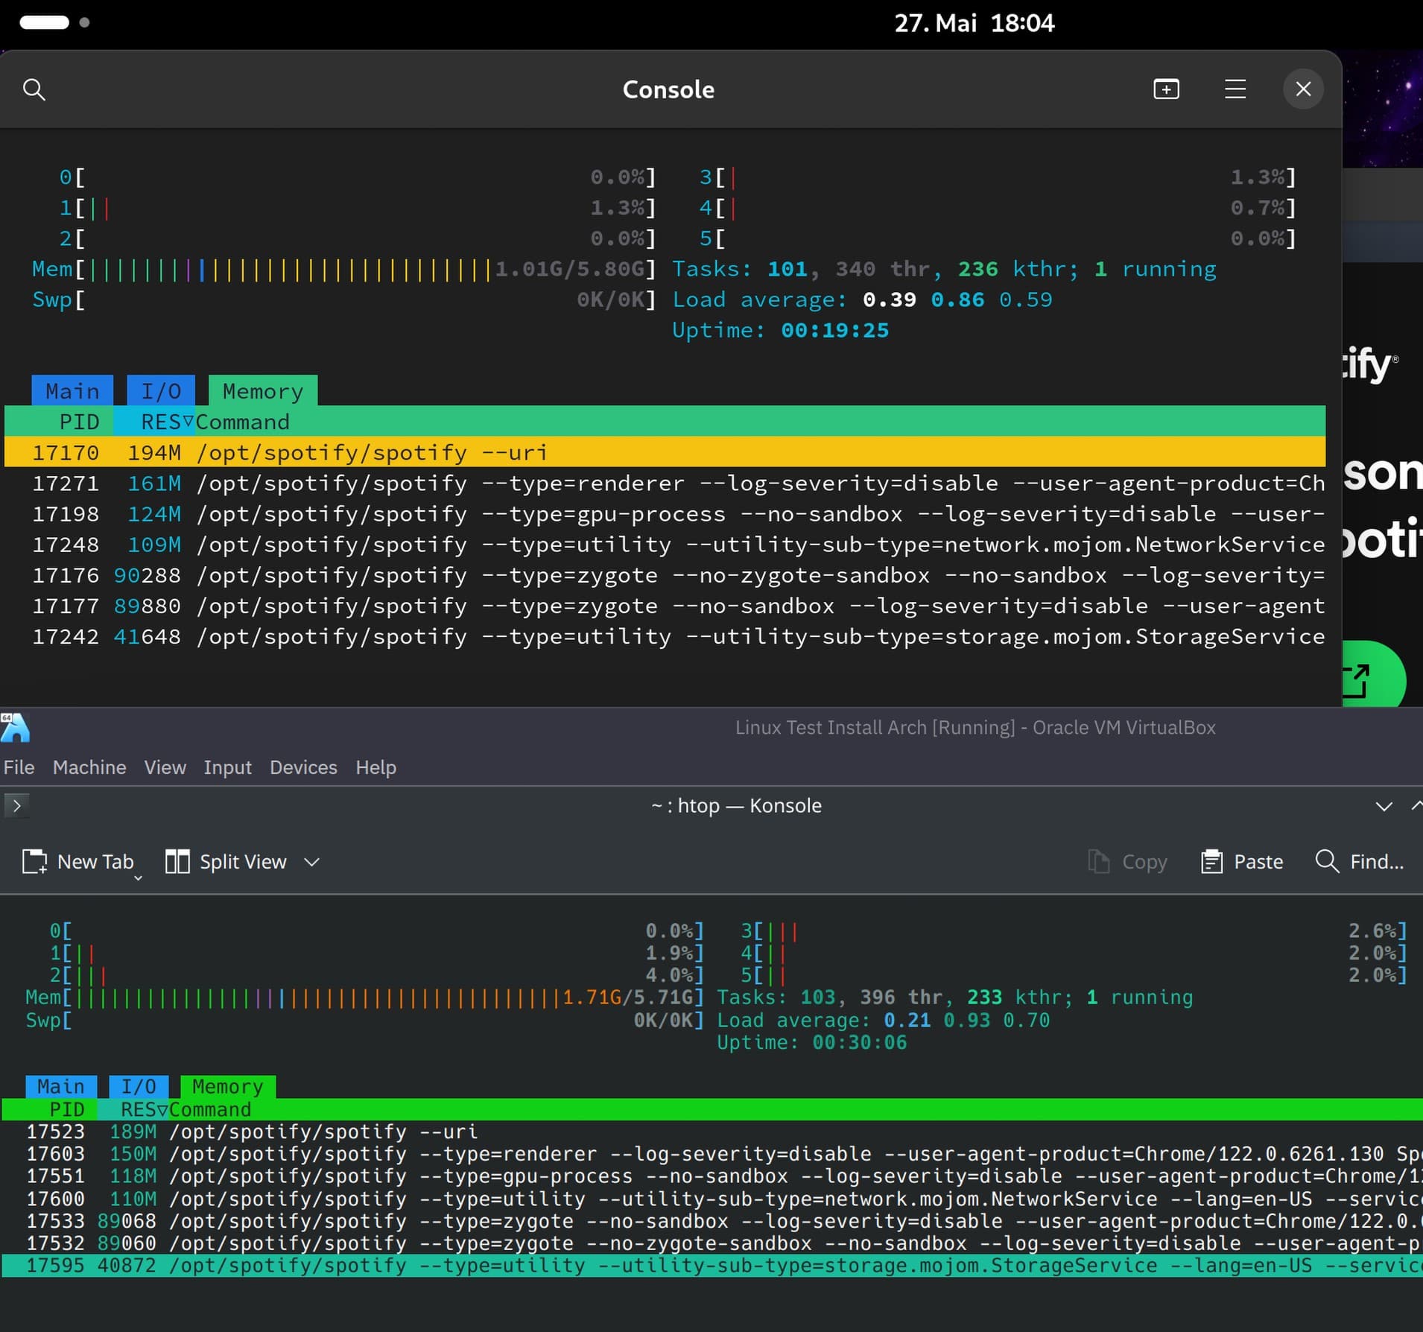Select the I/O tab in Console htop

coord(161,391)
